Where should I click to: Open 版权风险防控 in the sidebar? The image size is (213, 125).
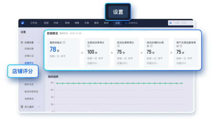click(x=31, y=91)
